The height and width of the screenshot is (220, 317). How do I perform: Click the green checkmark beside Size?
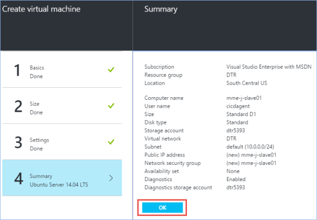coord(111,106)
